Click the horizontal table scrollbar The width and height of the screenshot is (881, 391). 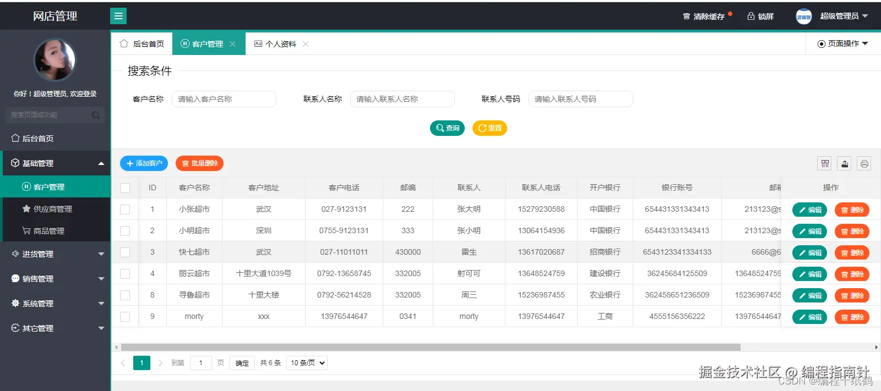431,348
